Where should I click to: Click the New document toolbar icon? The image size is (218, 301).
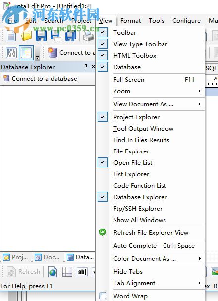click(x=11, y=36)
